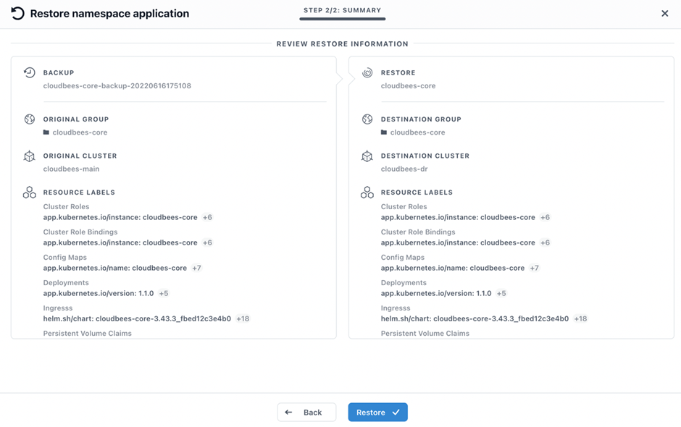
Task: Click the Original Cluster heading
Action: (80, 156)
